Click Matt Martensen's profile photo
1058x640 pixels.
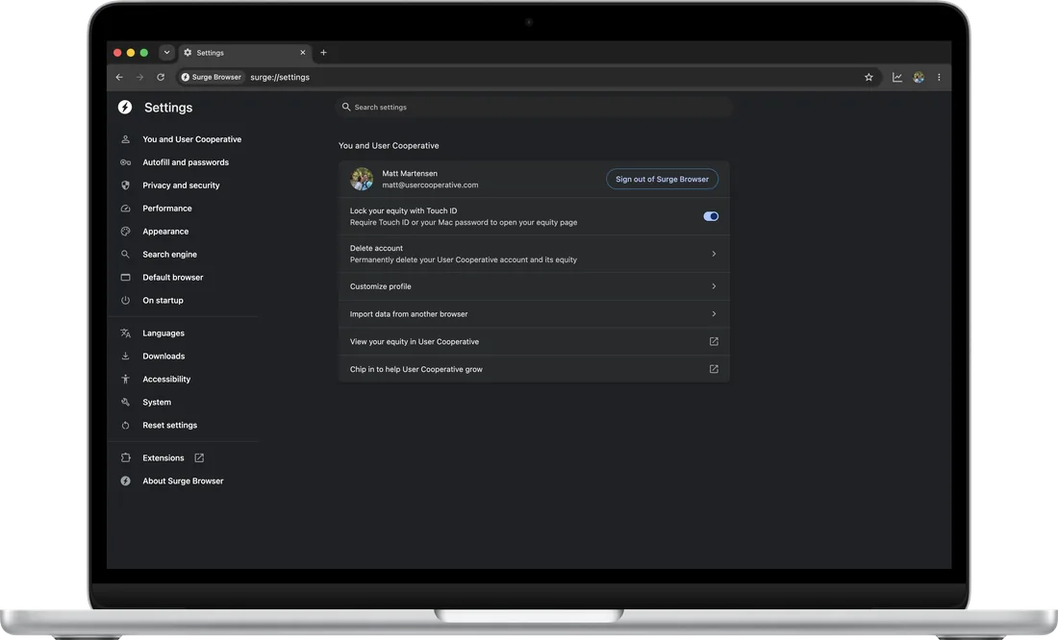coord(362,179)
